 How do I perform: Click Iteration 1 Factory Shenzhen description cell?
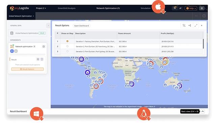click(96, 41)
